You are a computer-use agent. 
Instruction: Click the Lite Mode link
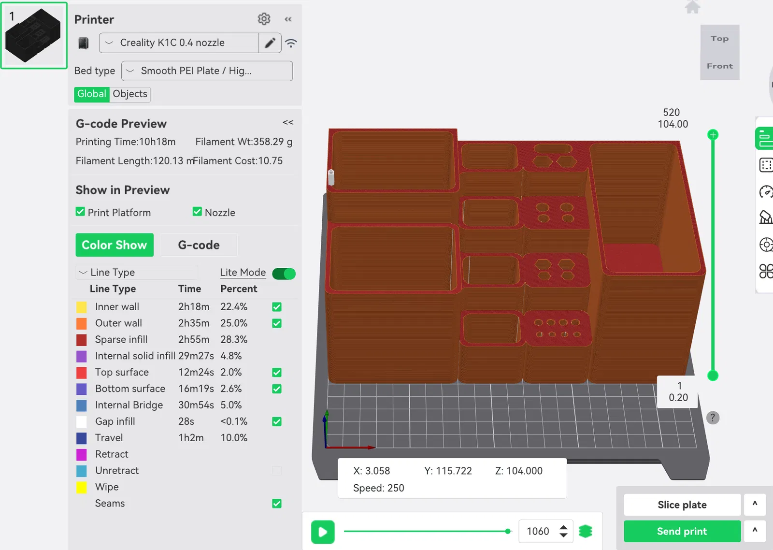243,273
